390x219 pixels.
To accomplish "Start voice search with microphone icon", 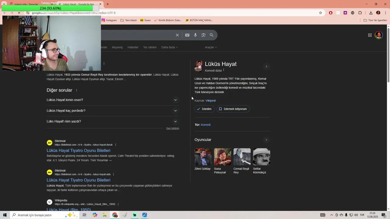I will pos(195,35).
